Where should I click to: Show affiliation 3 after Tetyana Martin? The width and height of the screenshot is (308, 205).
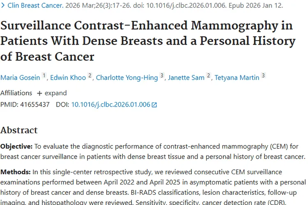[x=263, y=76]
